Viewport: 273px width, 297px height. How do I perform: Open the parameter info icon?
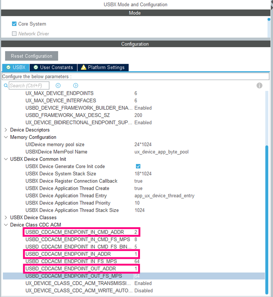(x=259, y=86)
